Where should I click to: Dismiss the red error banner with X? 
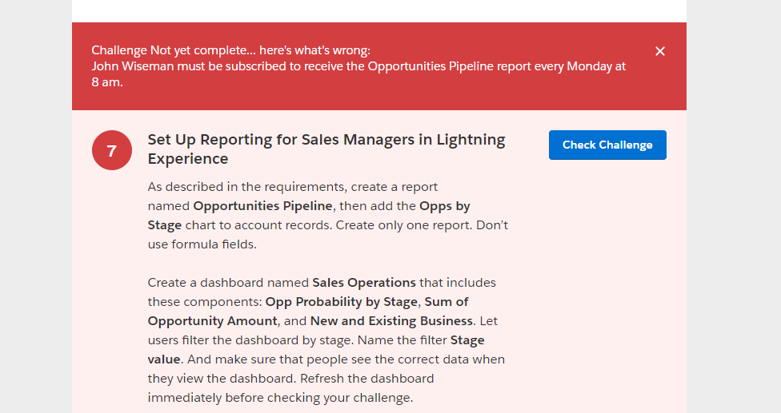(660, 51)
